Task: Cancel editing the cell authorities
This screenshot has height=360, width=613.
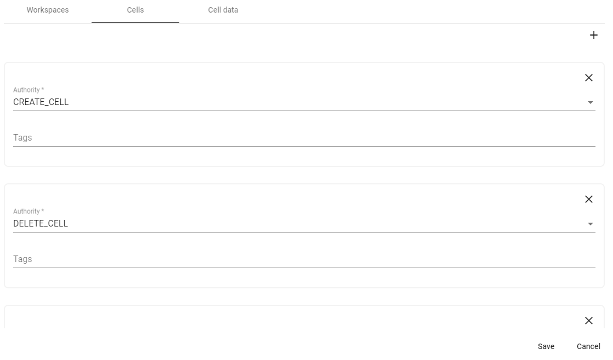Action: 588,346
